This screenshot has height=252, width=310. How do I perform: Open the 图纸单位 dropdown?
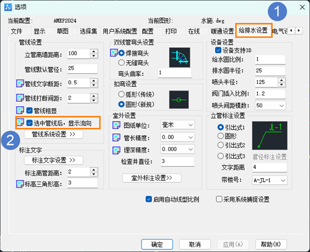click(x=177, y=125)
